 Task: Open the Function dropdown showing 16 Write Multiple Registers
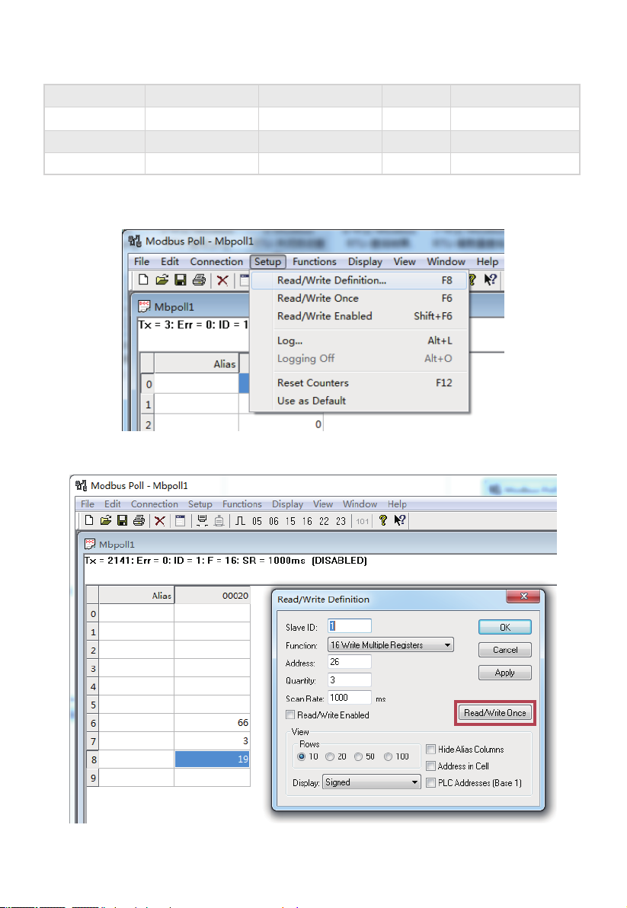[x=391, y=644]
